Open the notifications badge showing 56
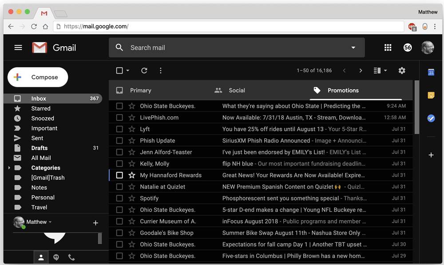The image size is (444, 265). (x=407, y=47)
